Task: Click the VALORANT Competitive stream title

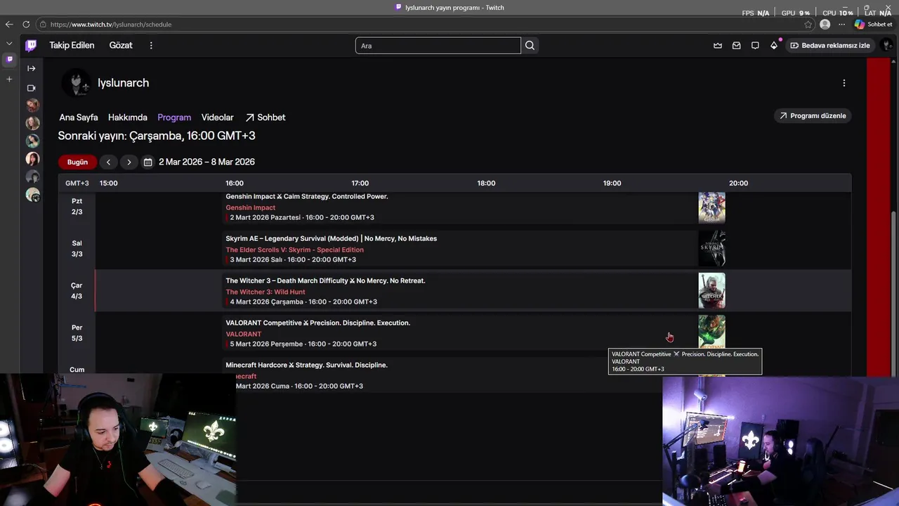Action: (318, 323)
